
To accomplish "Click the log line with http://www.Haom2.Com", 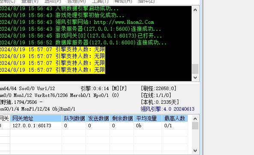I will [x=77, y=22].
